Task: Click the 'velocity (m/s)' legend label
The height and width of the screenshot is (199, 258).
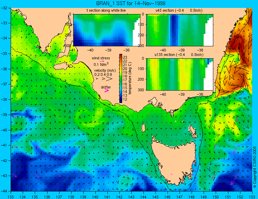Action: point(105,70)
